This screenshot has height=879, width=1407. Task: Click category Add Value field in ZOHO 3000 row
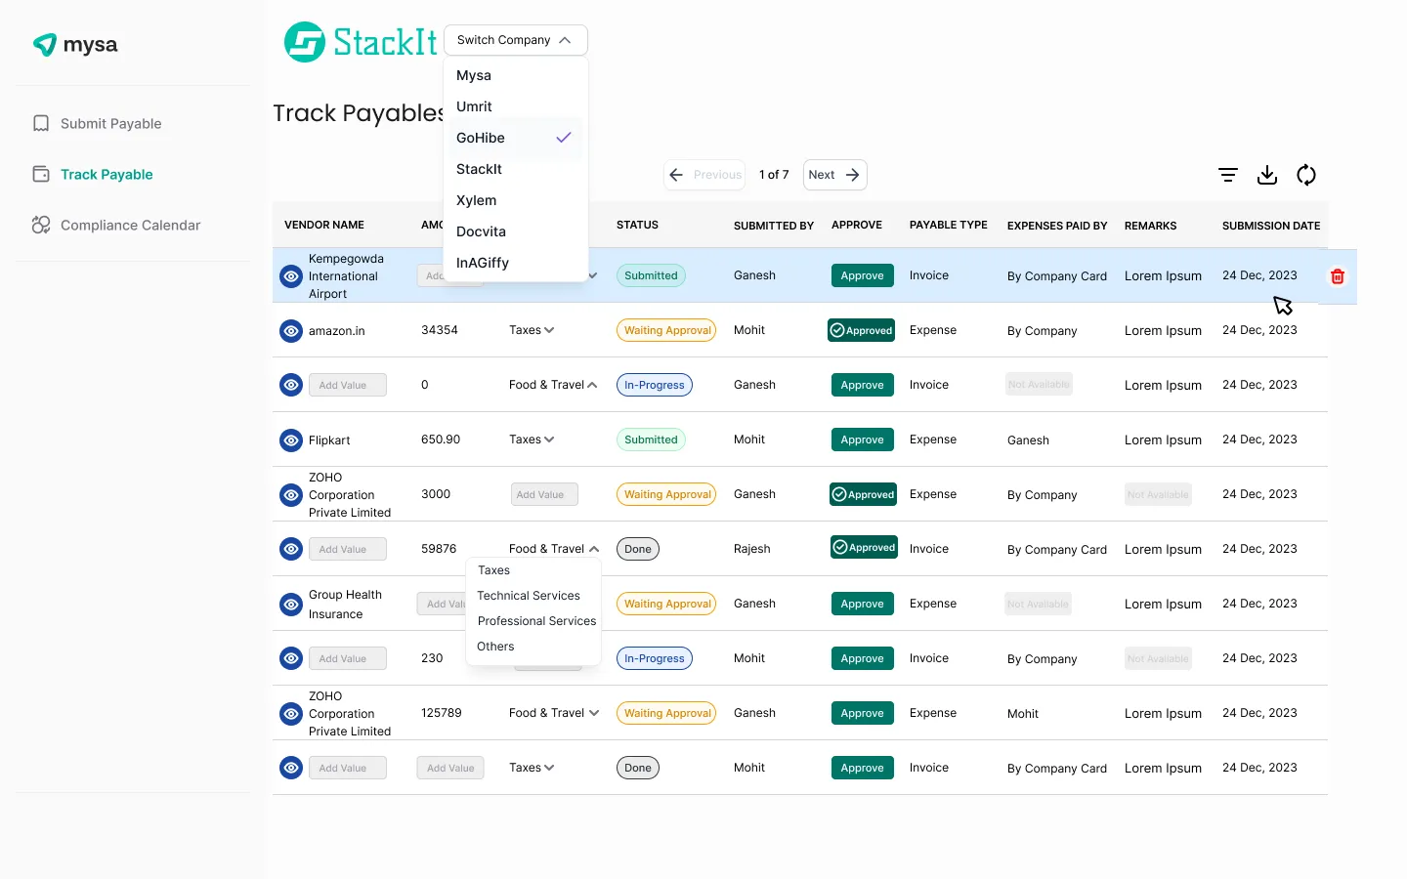(544, 494)
